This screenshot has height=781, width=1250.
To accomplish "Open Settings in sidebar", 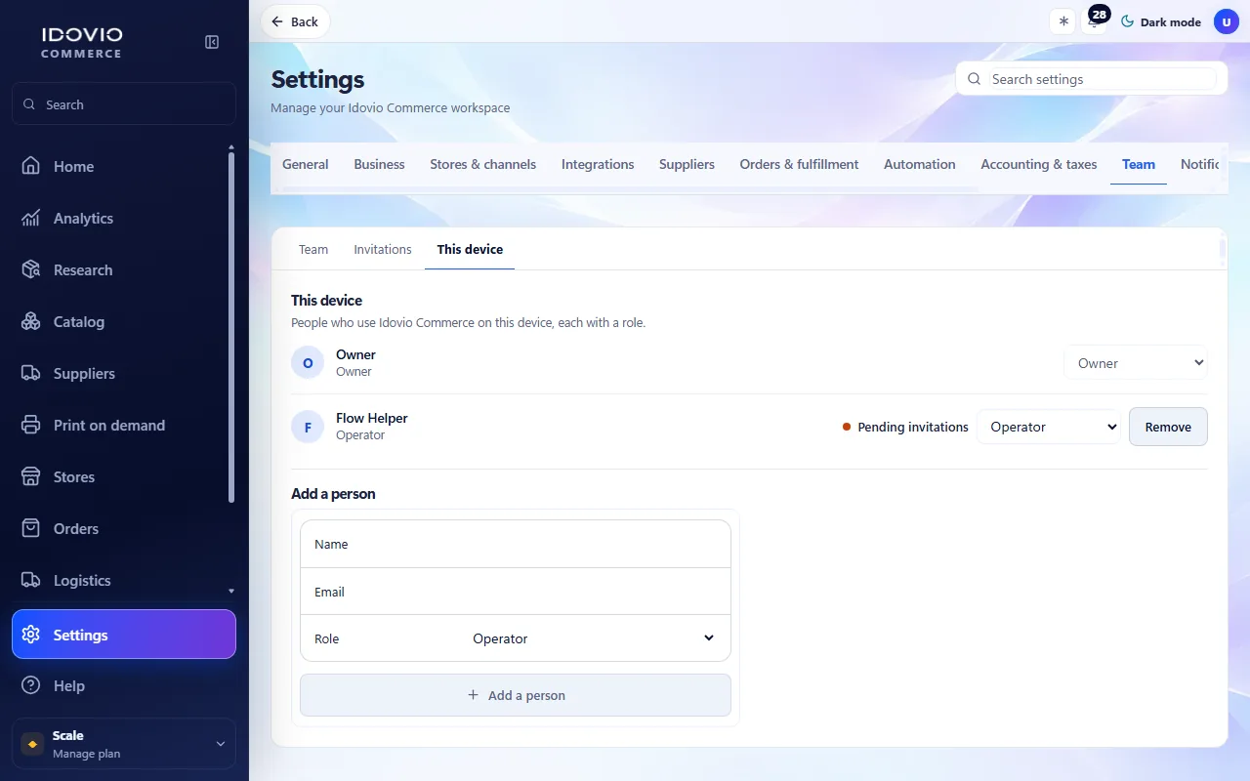I will [124, 635].
